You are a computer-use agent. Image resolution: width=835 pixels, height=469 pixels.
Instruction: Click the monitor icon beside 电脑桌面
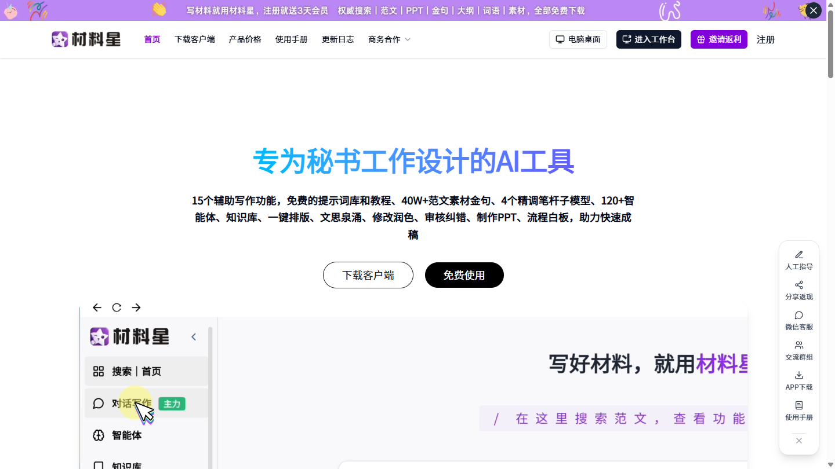pos(560,39)
